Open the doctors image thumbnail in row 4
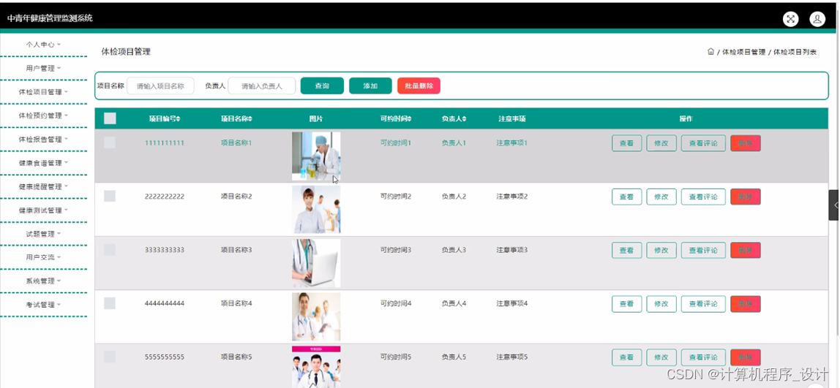The height and width of the screenshot is (388, 840). tap(316, 316)
